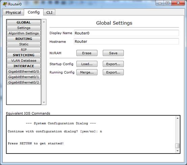Click the 'System Configuration Dialog' line
The image size is (187, 165).
[x=61, y=123]
